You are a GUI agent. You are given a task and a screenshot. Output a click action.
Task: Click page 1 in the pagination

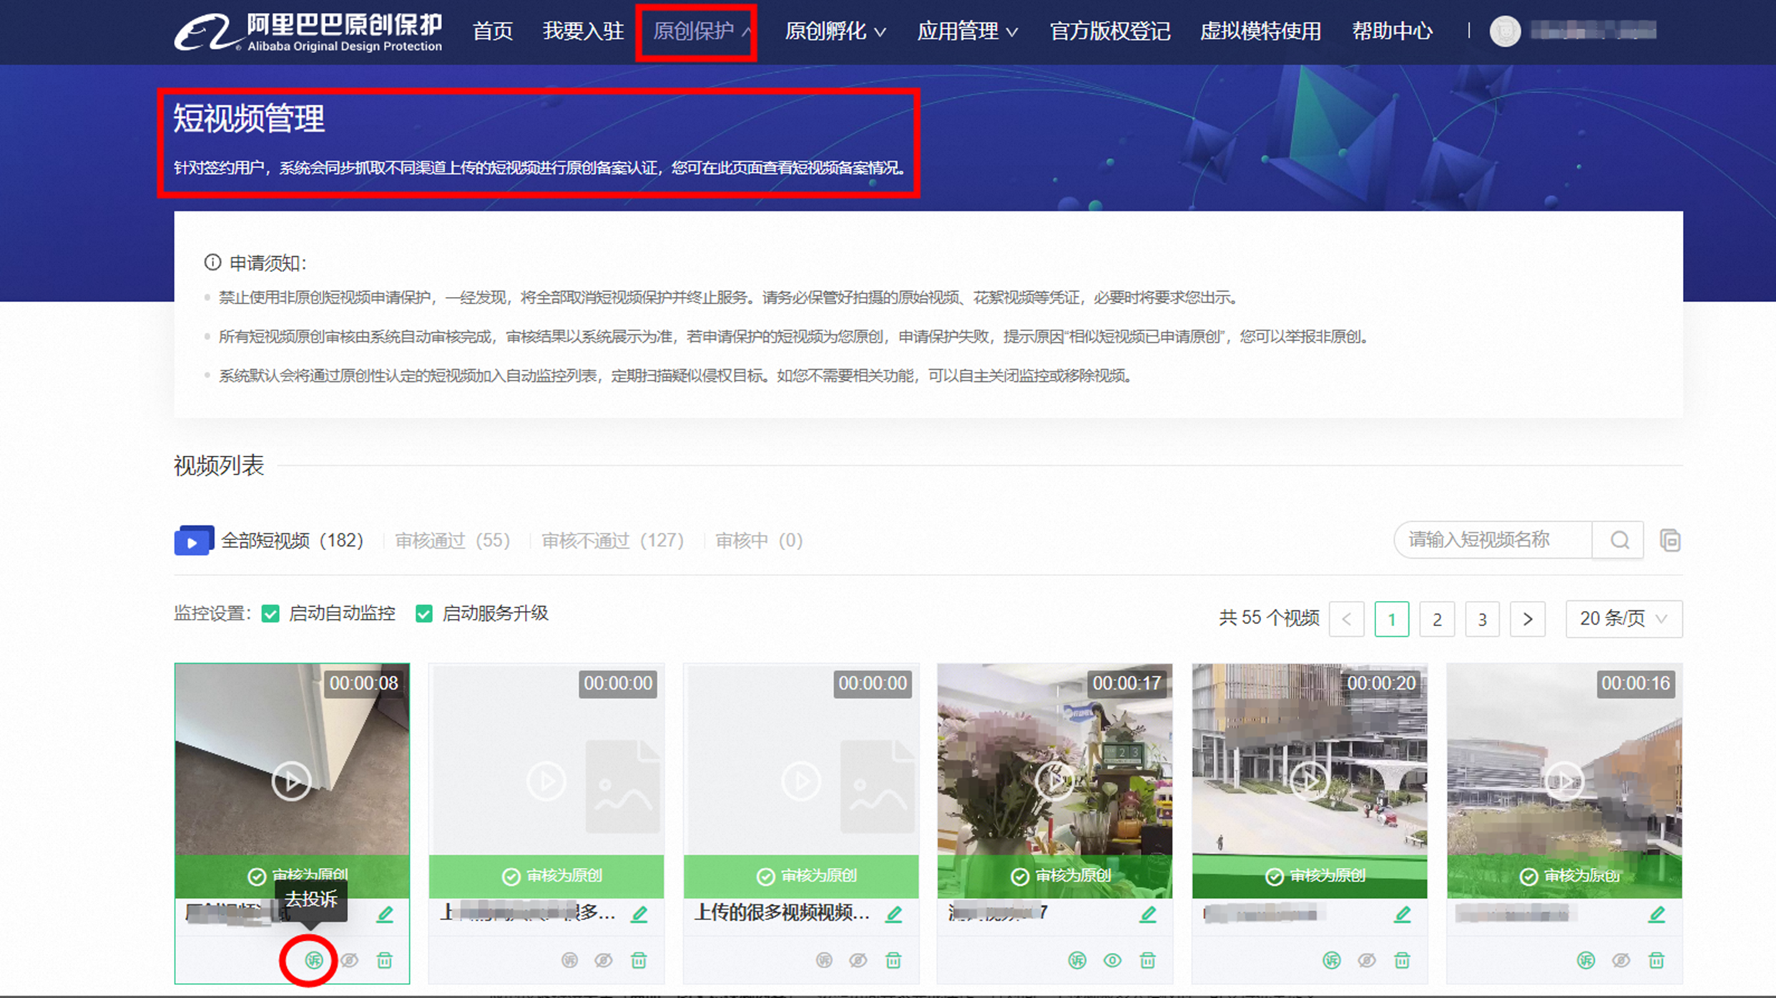click(x=1392, y=619)
